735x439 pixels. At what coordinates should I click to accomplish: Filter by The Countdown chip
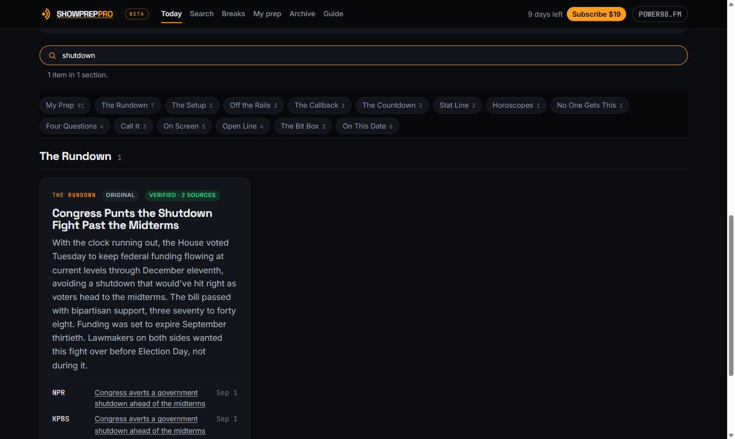[392, 105]
